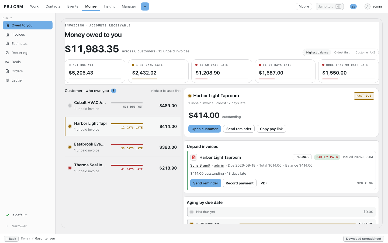Click the Narrower chevron icon
This screenshot has height=243, width=388.
(7, 226)
